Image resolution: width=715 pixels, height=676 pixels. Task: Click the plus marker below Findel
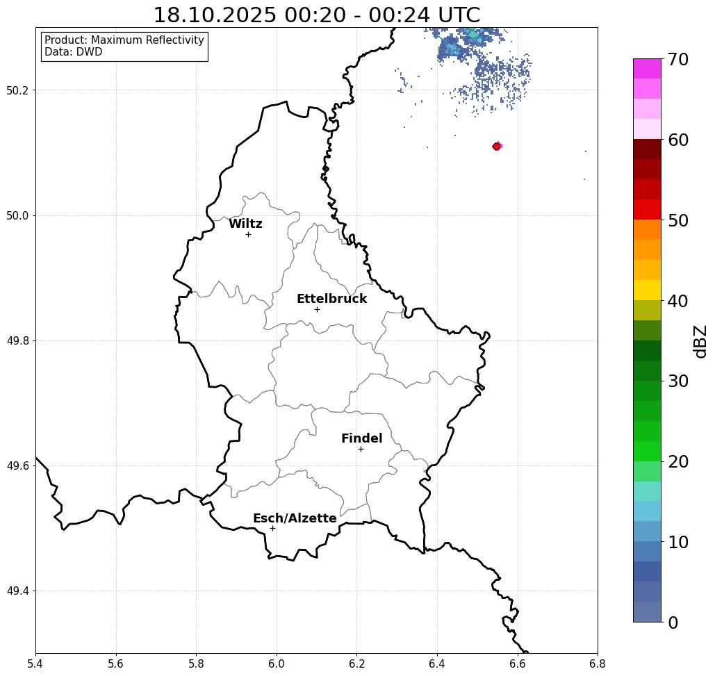click(361, 450)
